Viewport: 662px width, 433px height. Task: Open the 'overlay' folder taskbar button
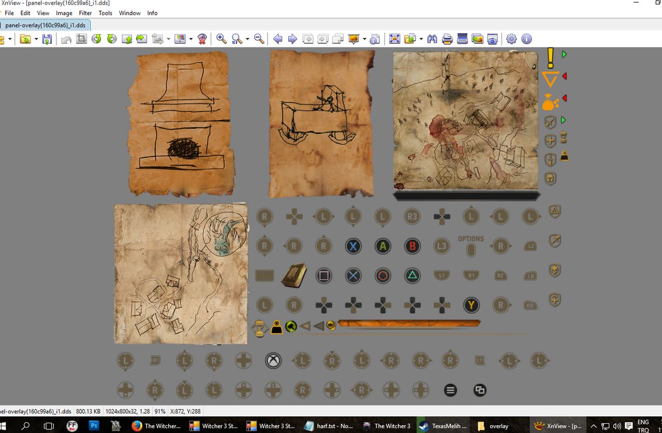(x=499, y=426)
